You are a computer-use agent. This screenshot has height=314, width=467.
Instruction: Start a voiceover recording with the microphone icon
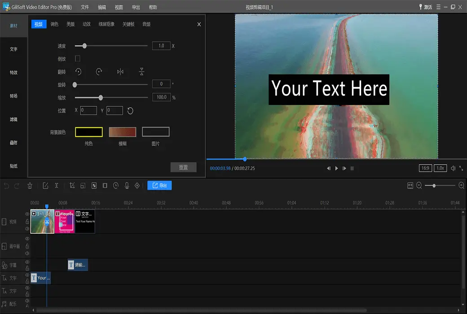point(127,185)
